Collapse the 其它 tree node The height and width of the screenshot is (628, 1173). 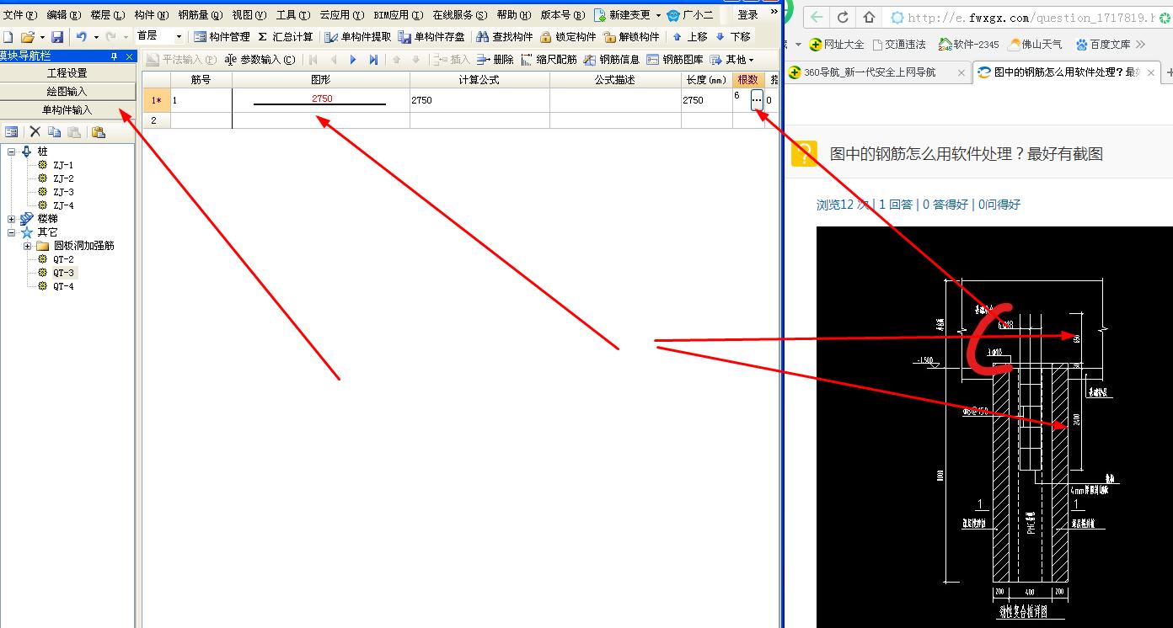[x=12, y=232]
